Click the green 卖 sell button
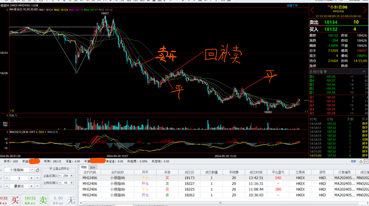The height and width of the screenshot is (206, 369). [35, 200]
